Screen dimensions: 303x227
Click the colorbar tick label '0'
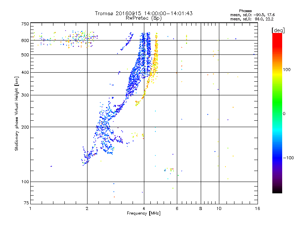[284, 114]
